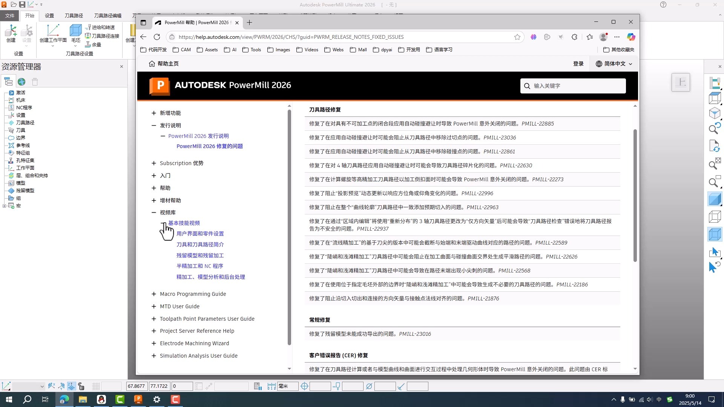The width and height of the screenshot is (724, 407).
Task: Click the active workplane icon in status bar
Action: [6, 386]
